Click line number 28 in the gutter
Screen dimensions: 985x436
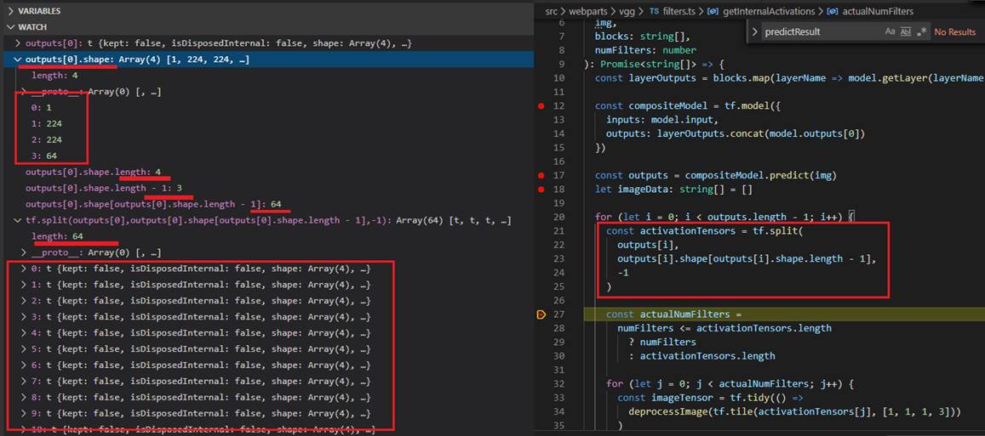(559, 328)
